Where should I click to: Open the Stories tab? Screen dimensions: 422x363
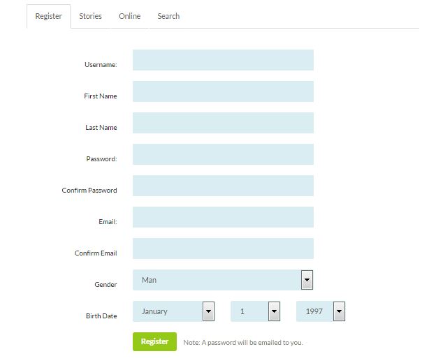[90, 16]
